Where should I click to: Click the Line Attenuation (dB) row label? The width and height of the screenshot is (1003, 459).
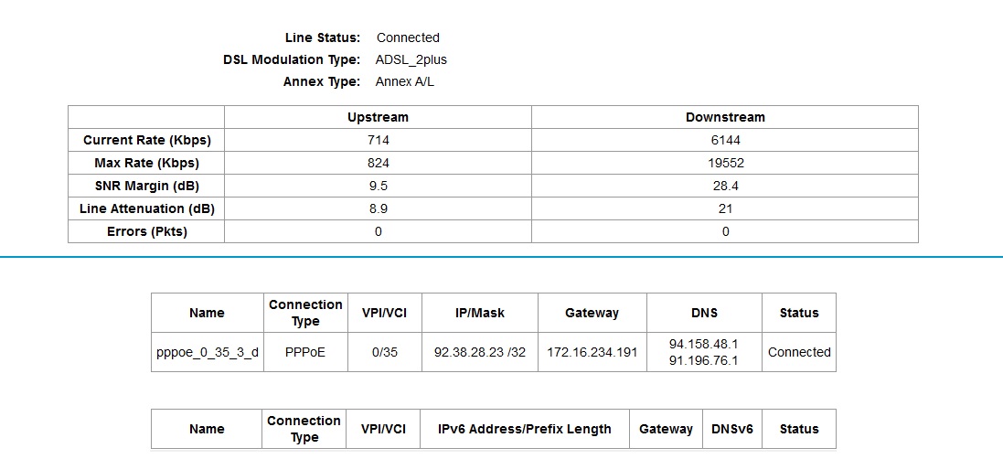point(146,208)
